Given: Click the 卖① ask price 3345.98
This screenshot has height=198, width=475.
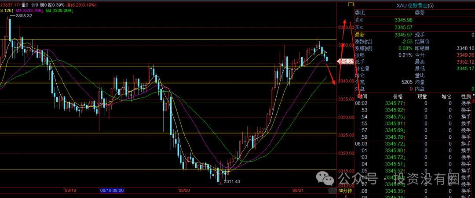Looking at the screenshot, I should (403, 20).
